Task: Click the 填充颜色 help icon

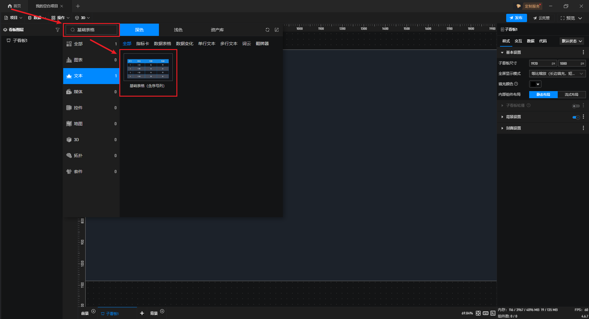Action: point(516,84)
